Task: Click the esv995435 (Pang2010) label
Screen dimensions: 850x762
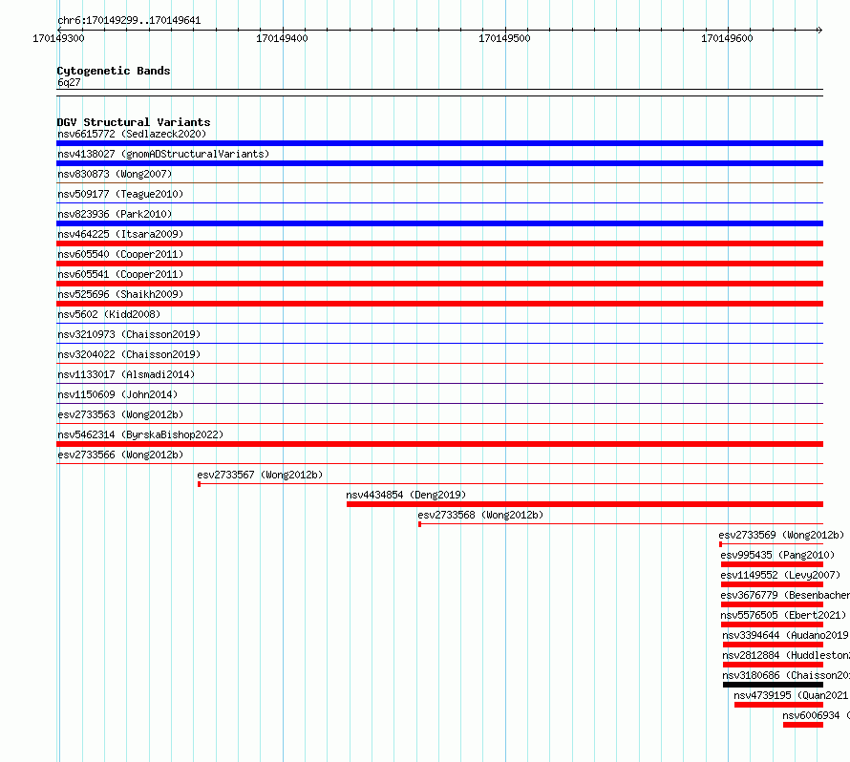Action: 777,555
